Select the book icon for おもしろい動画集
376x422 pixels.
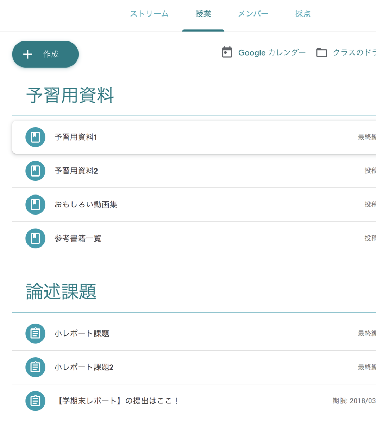click(35, 204)
